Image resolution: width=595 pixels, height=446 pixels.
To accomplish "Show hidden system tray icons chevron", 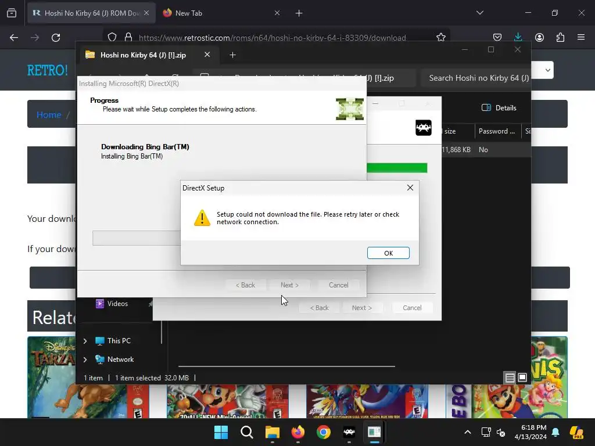I will (x=468, y=432).
